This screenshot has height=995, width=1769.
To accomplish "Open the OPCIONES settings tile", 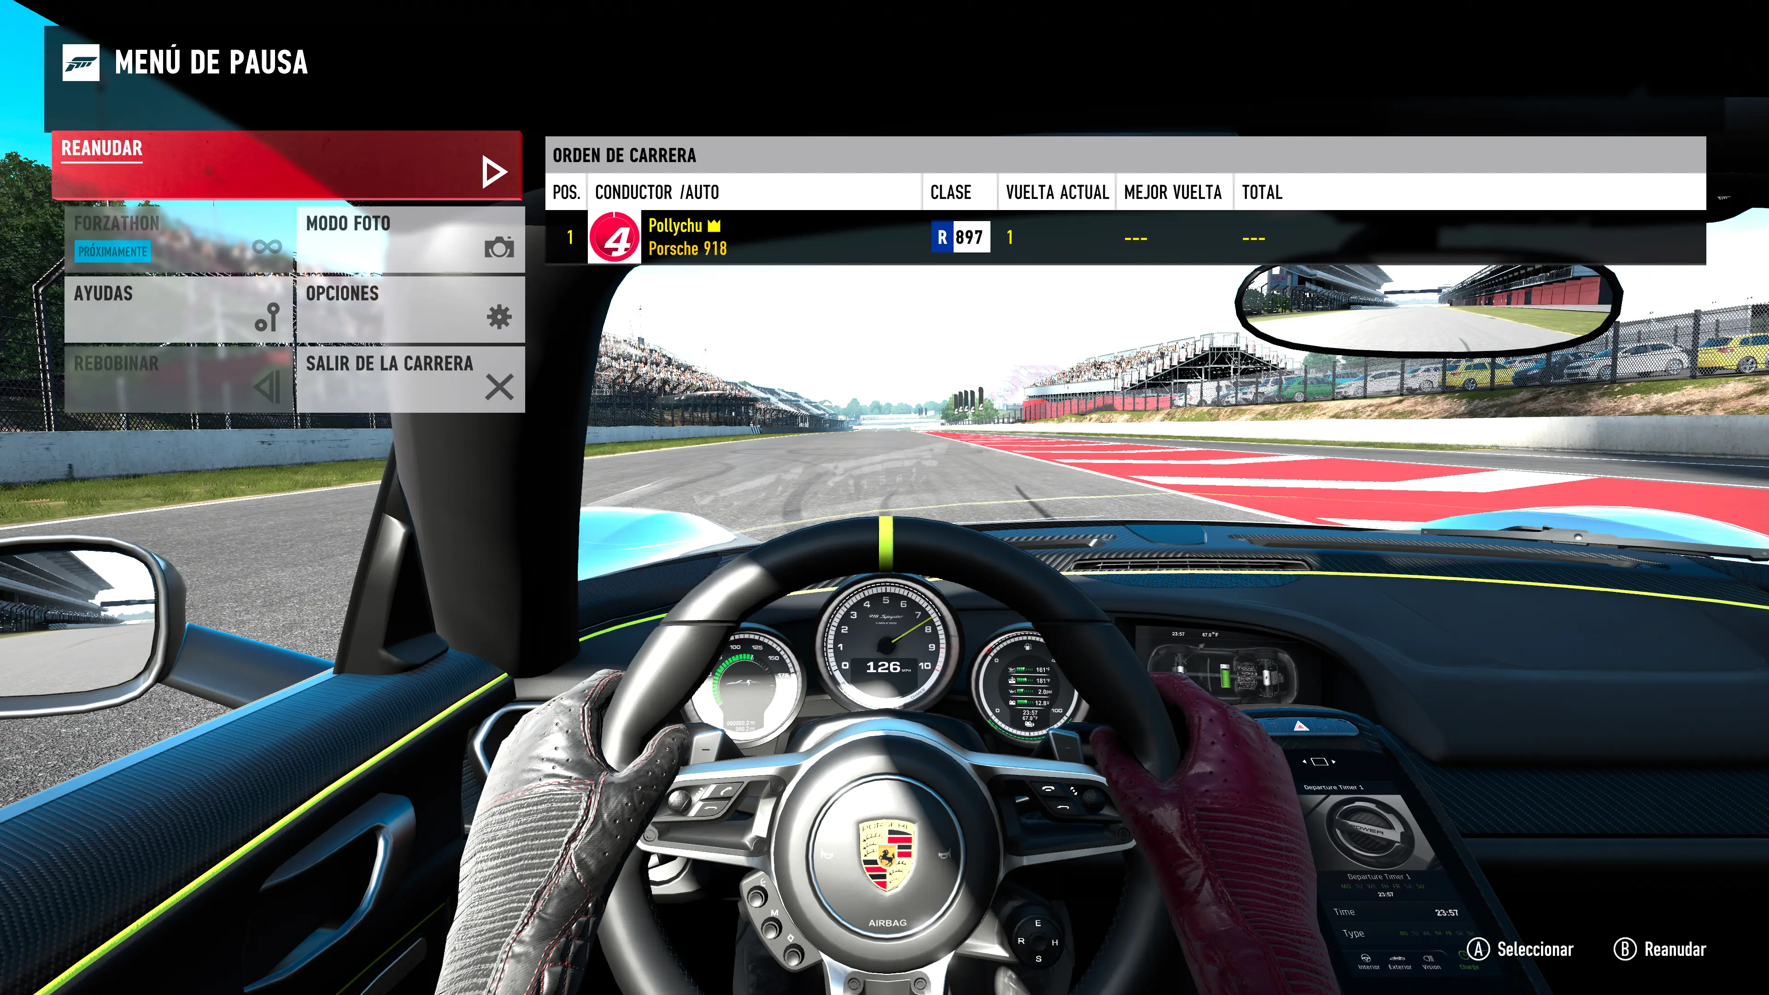I will (x=410, y=310).
